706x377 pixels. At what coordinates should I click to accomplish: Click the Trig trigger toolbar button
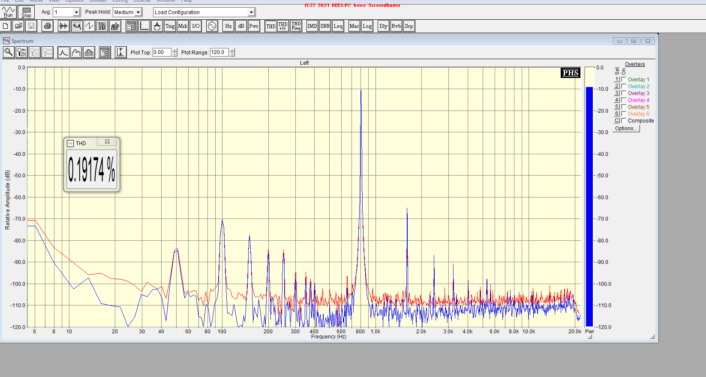(170, 26)
